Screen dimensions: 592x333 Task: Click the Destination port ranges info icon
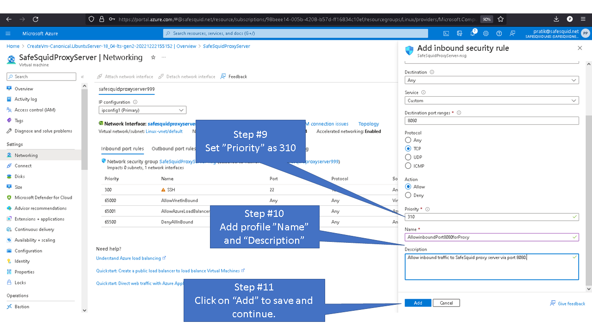click(x=459, y=113)
